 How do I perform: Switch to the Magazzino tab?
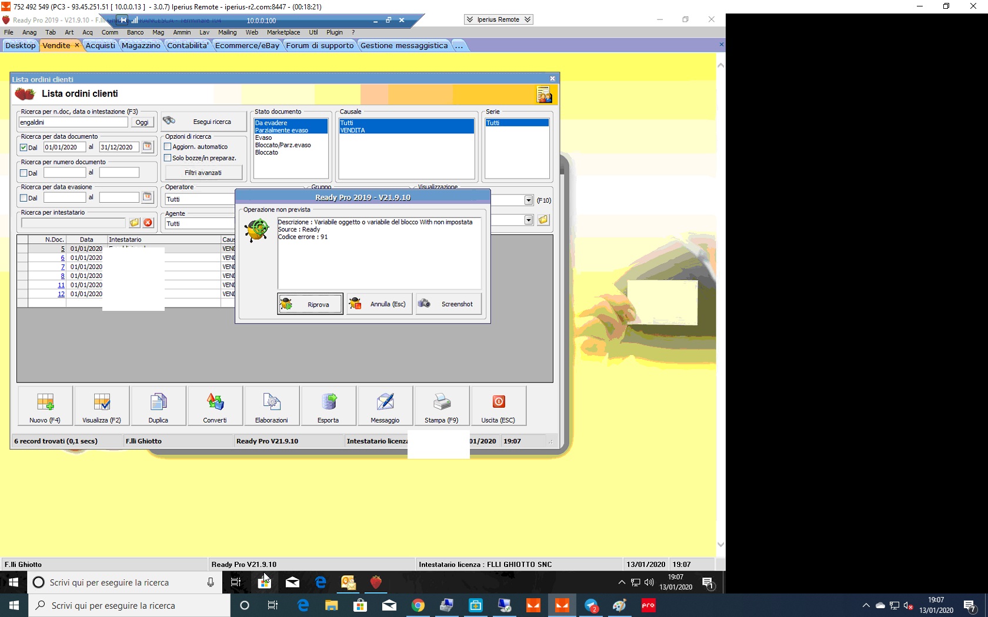tap(141, 45)
